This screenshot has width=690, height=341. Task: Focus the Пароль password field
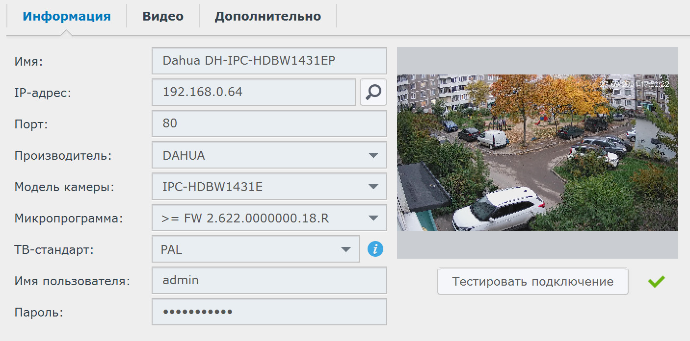(x=269, y=312)
